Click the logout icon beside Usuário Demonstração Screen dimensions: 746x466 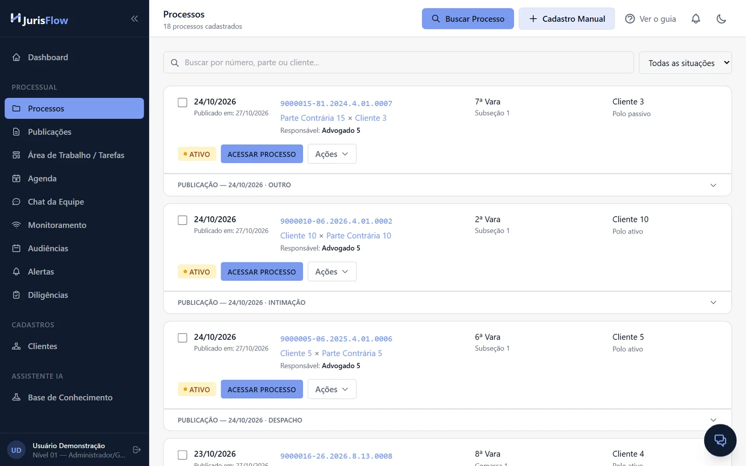[x=137, y=450]
